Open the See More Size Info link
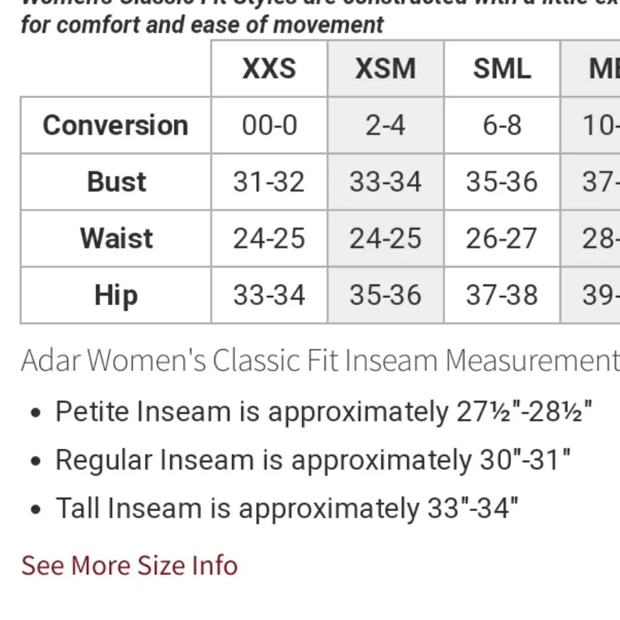This screenshot has height=620, width=620. tap(130, 565)
